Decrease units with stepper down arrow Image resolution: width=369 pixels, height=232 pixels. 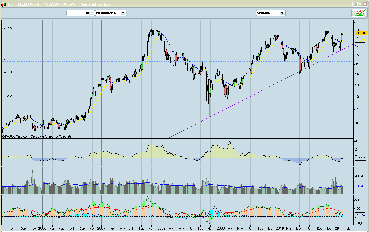pyautogui.click(x=92, y=14)
